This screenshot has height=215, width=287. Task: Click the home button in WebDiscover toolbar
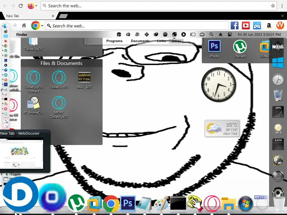pos(24,25)
